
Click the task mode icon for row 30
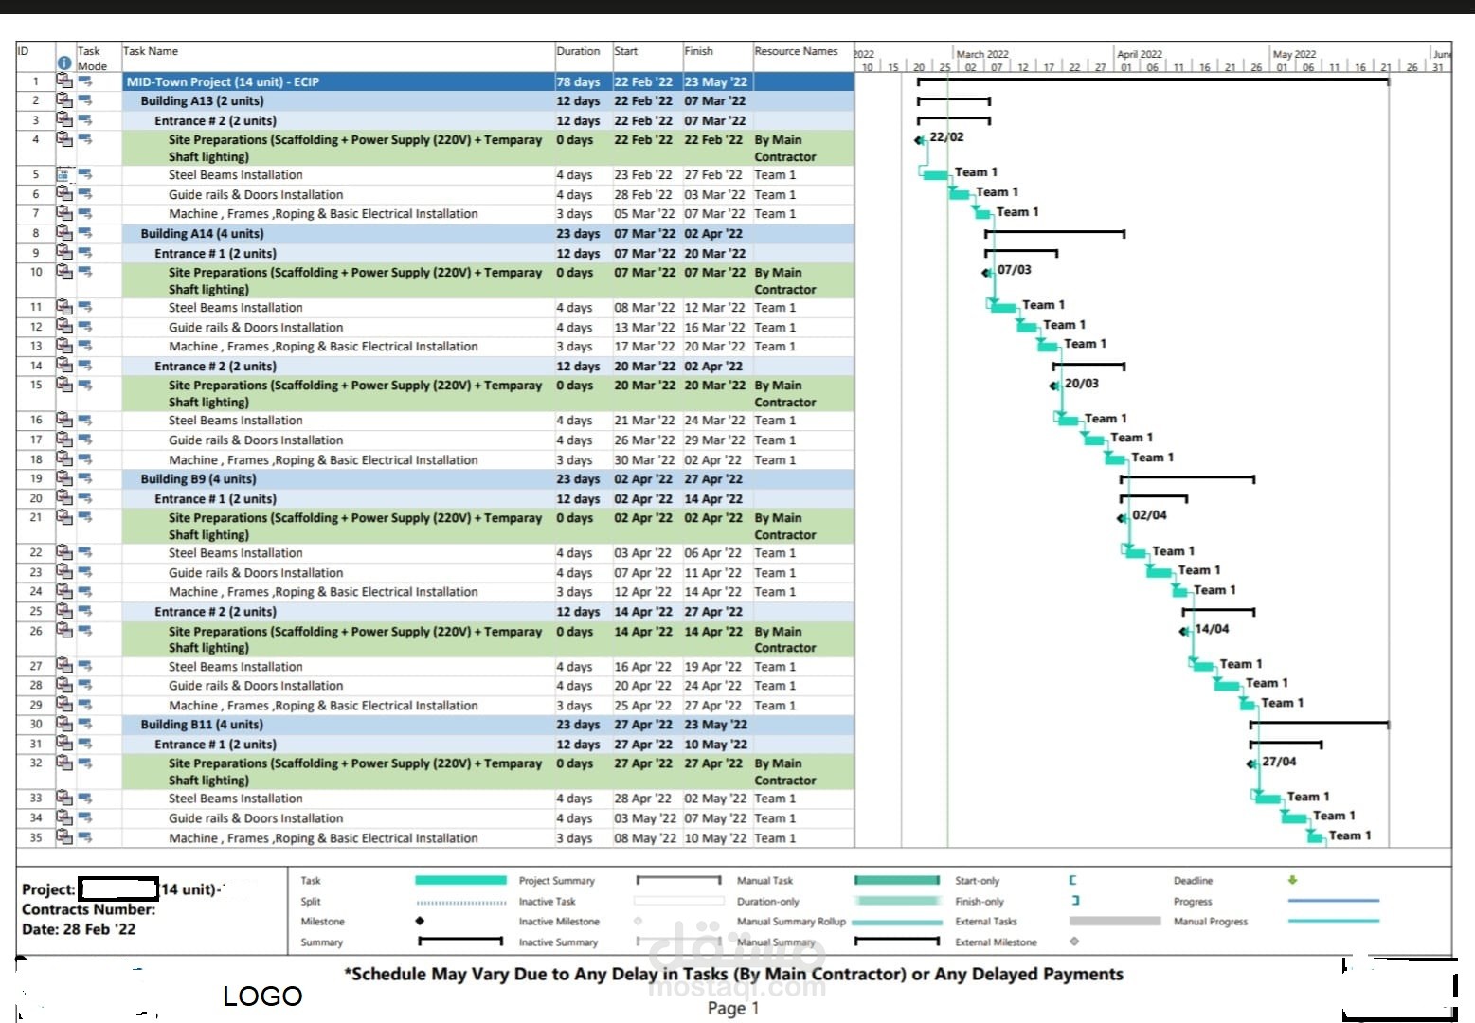point(85,725)
